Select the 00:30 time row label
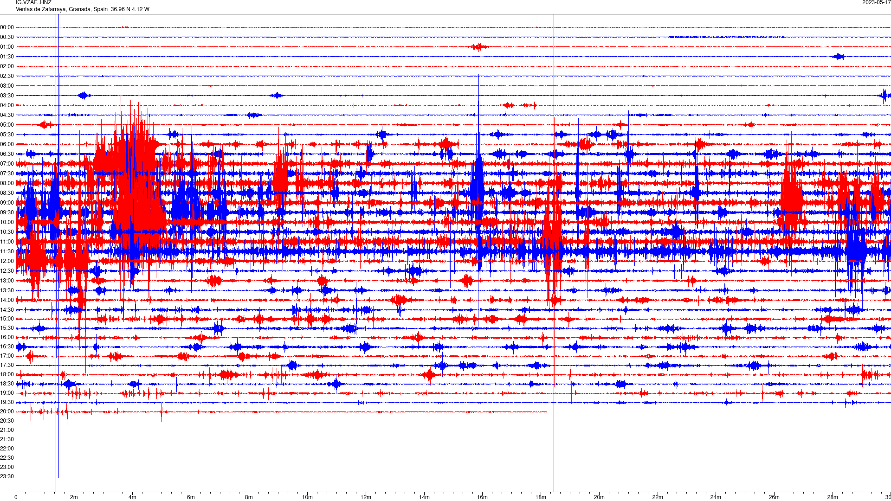The width and height of the screenshot is (891, 501). [x=7, y=37]
